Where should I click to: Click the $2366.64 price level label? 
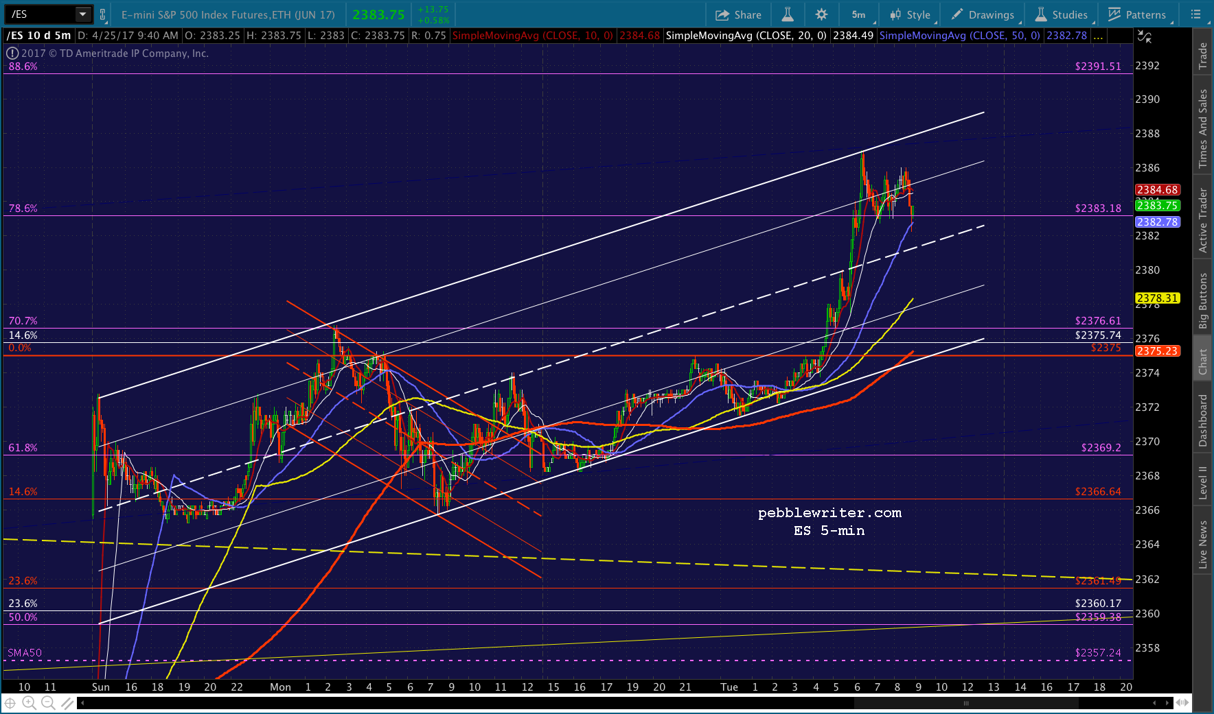pyautogui.click(x=1098, y=492)
